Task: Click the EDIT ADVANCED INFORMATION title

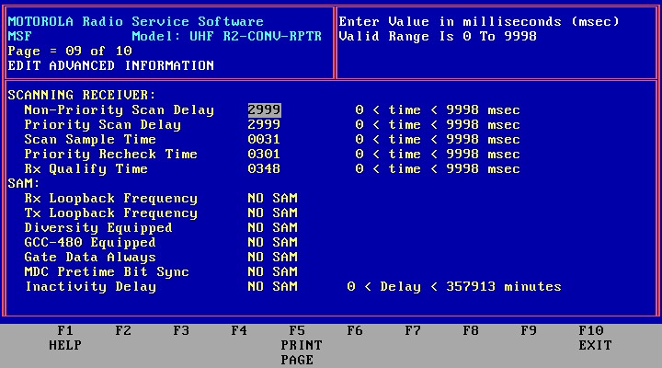Action: click(111, 66)
